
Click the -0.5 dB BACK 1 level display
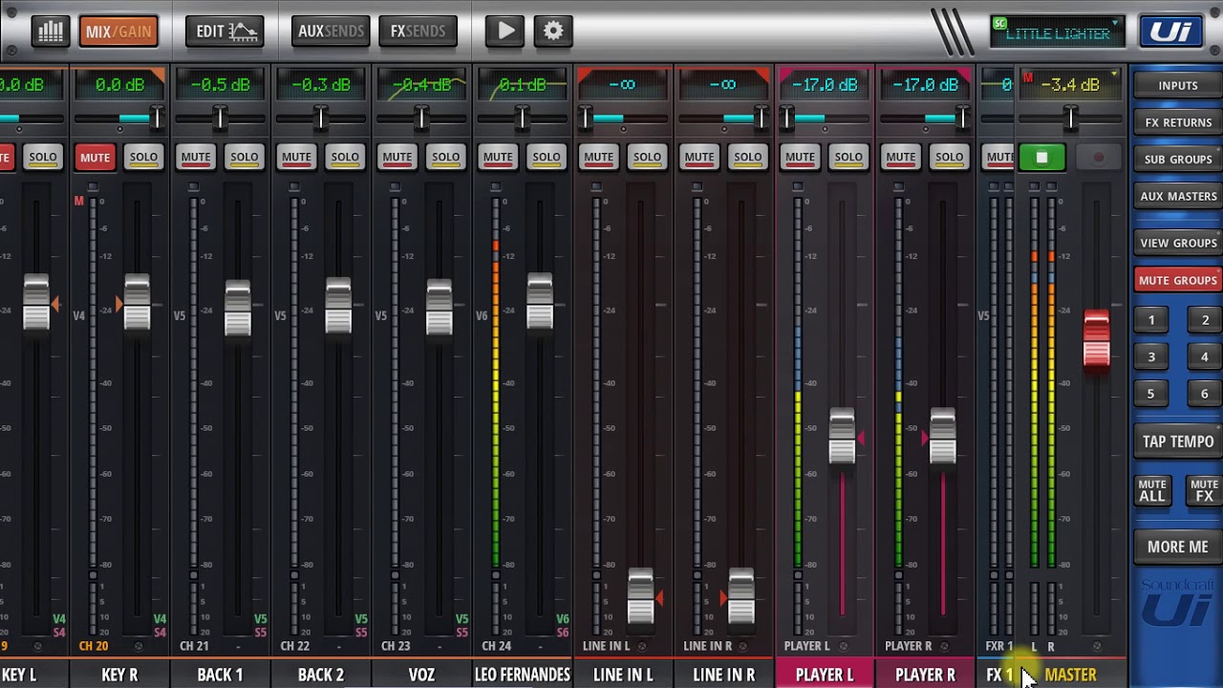coord(220,85)
